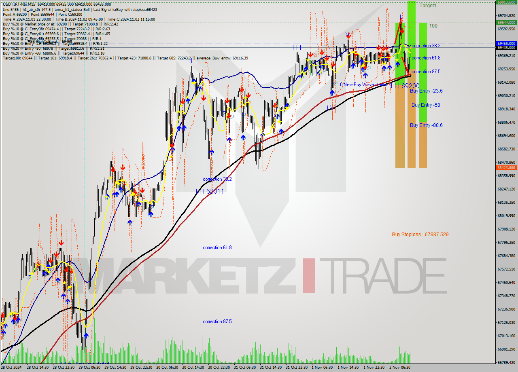Click the '| | | 69200' wave label
This screenshot has height=372, width=518.
click(405, 86)
